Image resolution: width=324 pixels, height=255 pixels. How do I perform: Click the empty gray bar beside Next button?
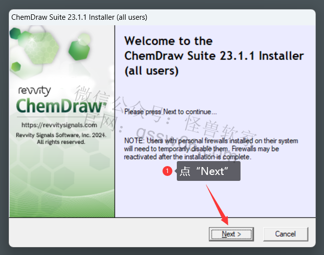click(109, 232)
